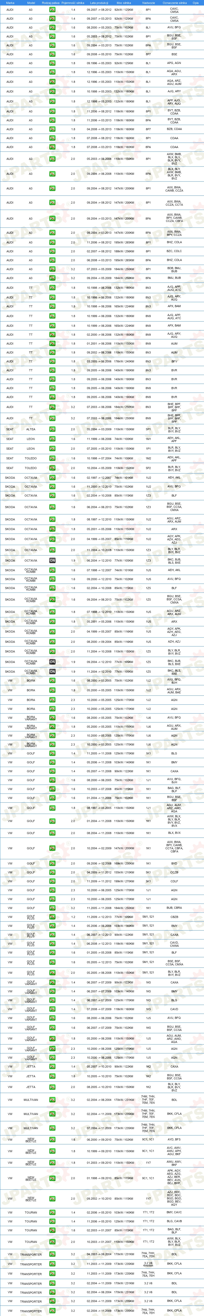Screen dimensions: 204x1316
Task: Click petrol icon in VW Jetta 1.4 row
Action: tap(52, 1066)
